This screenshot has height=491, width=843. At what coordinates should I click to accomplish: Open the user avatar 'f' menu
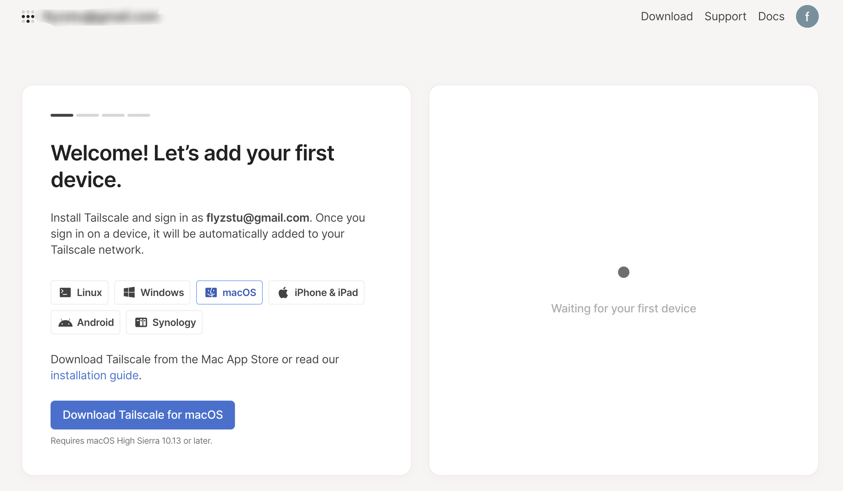pos(807,16)
